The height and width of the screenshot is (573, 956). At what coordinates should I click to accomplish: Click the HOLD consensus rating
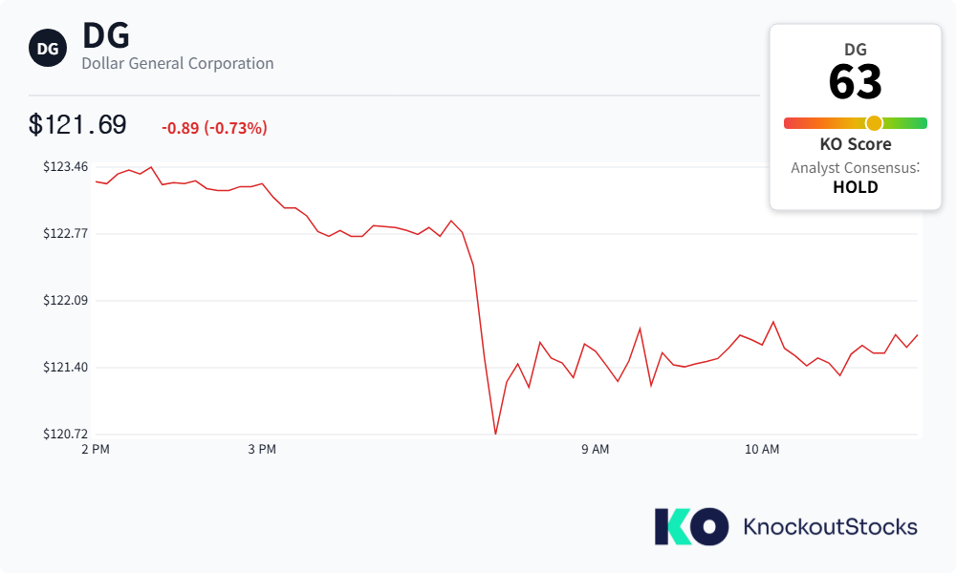[x=856, y=187]
